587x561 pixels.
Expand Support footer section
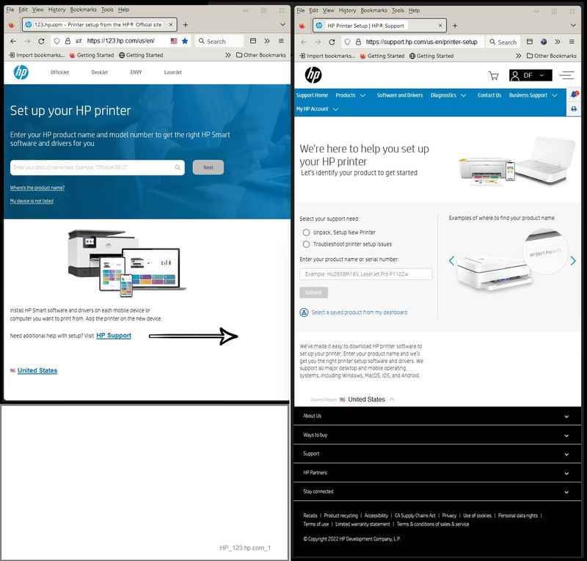click(x=437, y=454)
